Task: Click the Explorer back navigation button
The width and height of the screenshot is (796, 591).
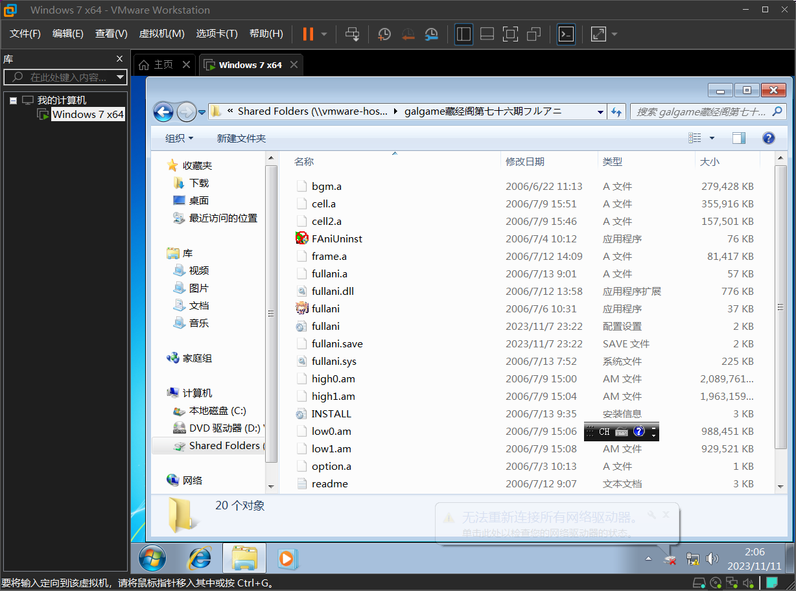Action: click(163, 111)
